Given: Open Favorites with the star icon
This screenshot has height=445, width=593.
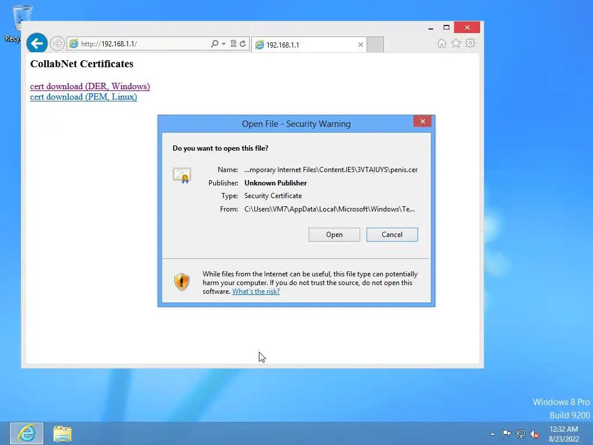Looking at the screenshot, I should [456, 43].
